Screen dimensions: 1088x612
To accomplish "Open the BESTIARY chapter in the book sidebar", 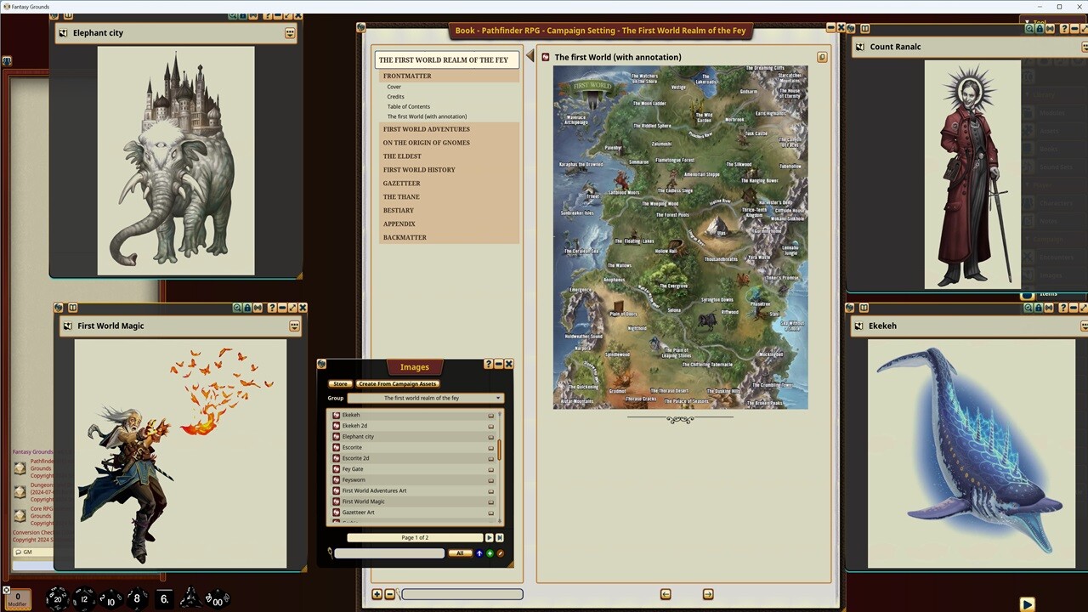I will pos(399,210).
